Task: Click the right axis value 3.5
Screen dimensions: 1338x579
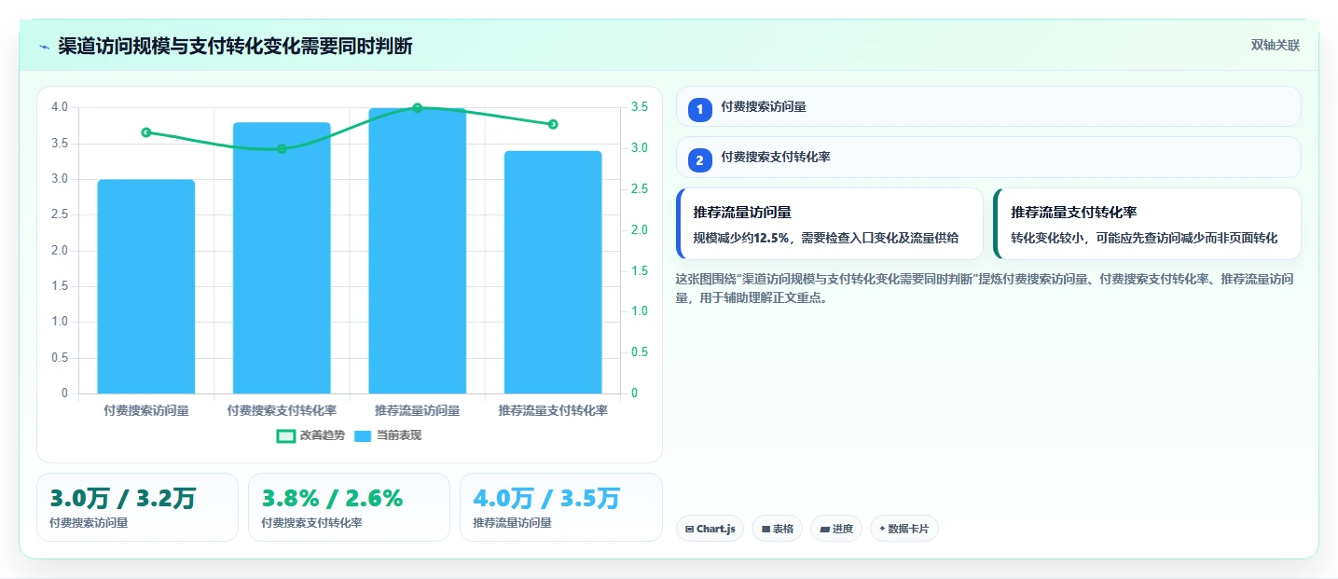Action: [x=640, y=107]
